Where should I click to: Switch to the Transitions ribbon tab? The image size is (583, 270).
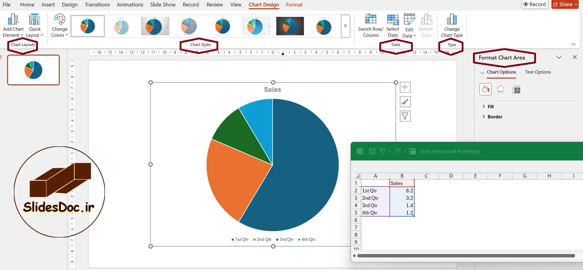point(97,5)
